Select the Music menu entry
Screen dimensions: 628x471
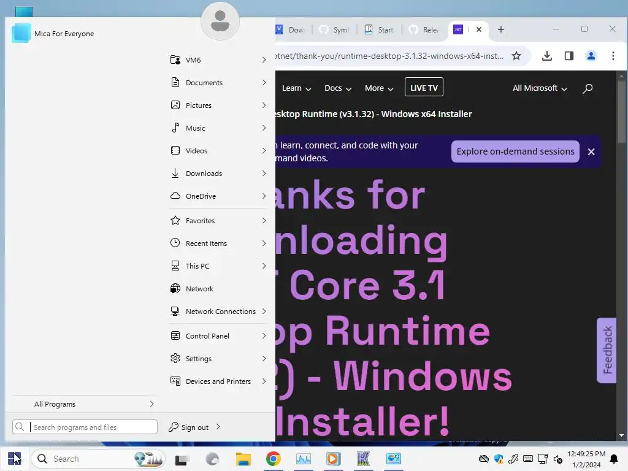(x=218, y=128)
